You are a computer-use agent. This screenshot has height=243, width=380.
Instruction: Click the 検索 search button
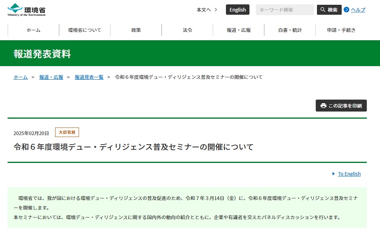pyautogui.click(x=329, y=10)
